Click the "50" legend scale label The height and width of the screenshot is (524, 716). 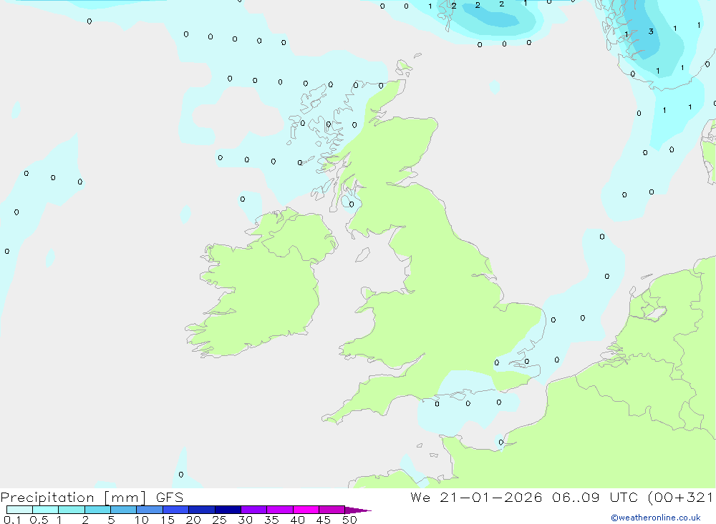pyautogui.click(x=349, y=520)
